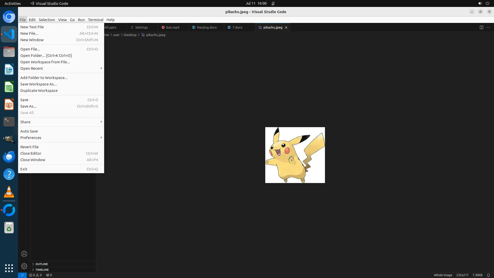The height and width of the screenshot is (278, 494).
Task: Choose Save As... from File menu
Action: [28, 106]
